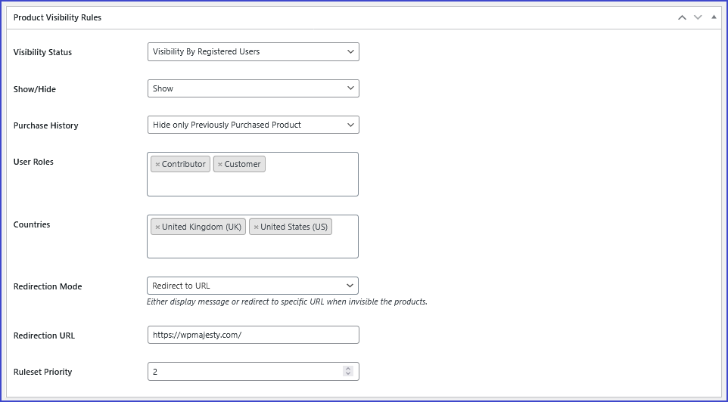Image resolution: width=728 pixels, height=402 pixels.
Task: Click the Redirection URL label
Action: click(44, 336)
